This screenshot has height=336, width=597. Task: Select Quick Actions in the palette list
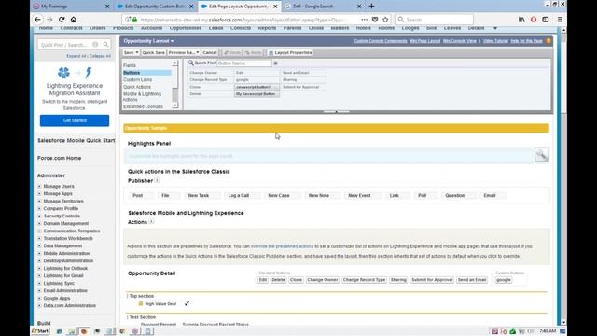click(137, 87)
